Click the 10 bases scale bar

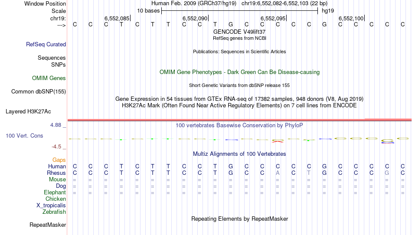[239, 11]
